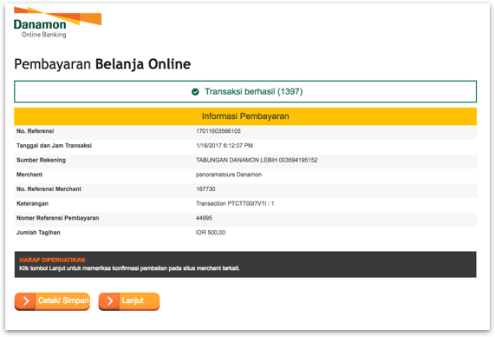Click the transaction date 1/16/2017 6:12:07 PM
The image size is (495, 337).
[x=225, y=146]
